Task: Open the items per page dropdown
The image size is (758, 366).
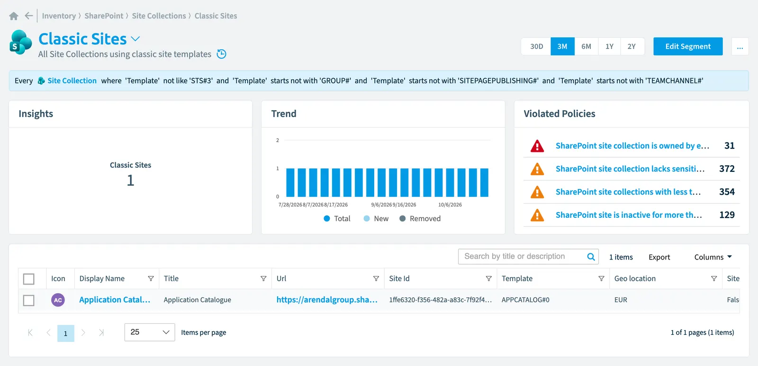Action: 150,332
